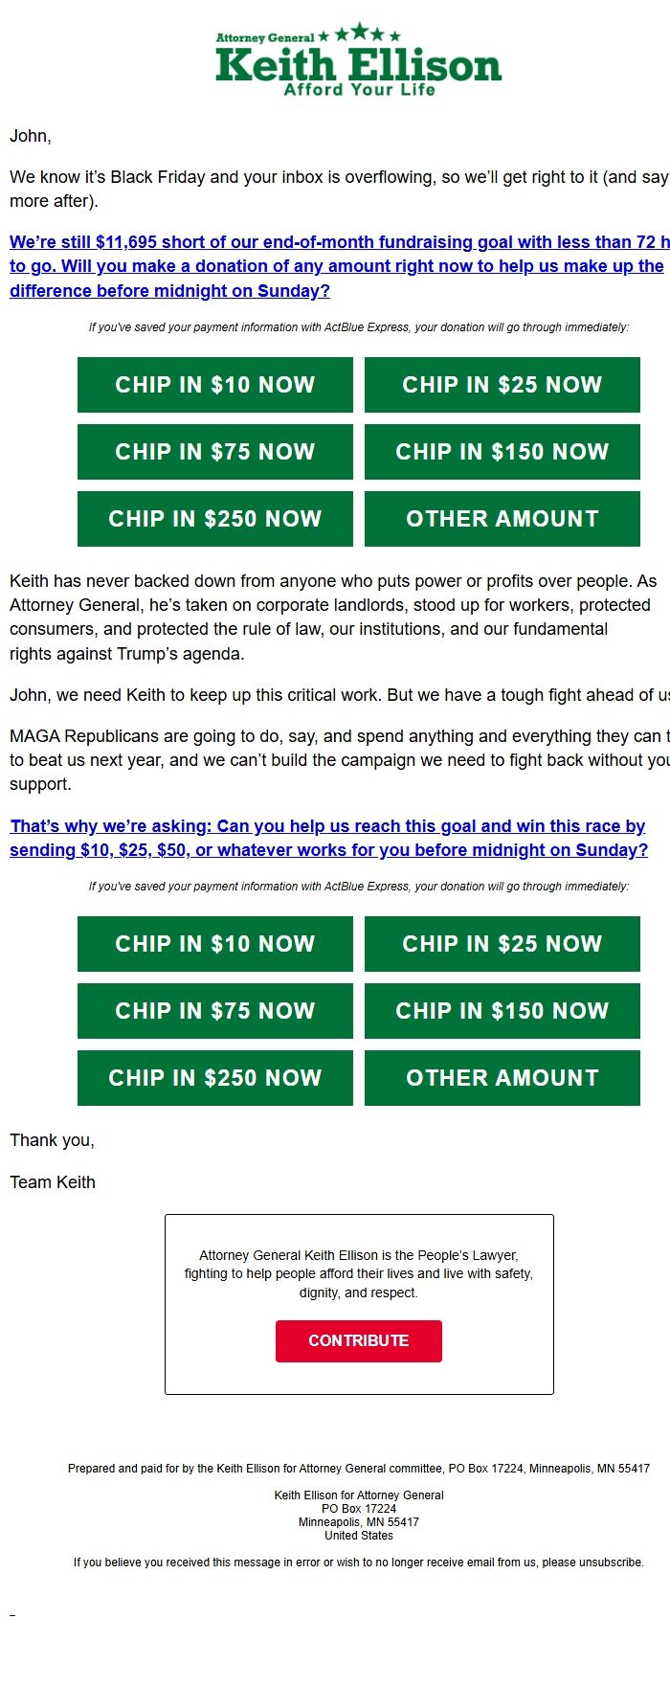Viewport: 670px width, 1686px height.
Task: Click CHIP IN $10 NOW in the lower set
Action: tap(214, 944)
